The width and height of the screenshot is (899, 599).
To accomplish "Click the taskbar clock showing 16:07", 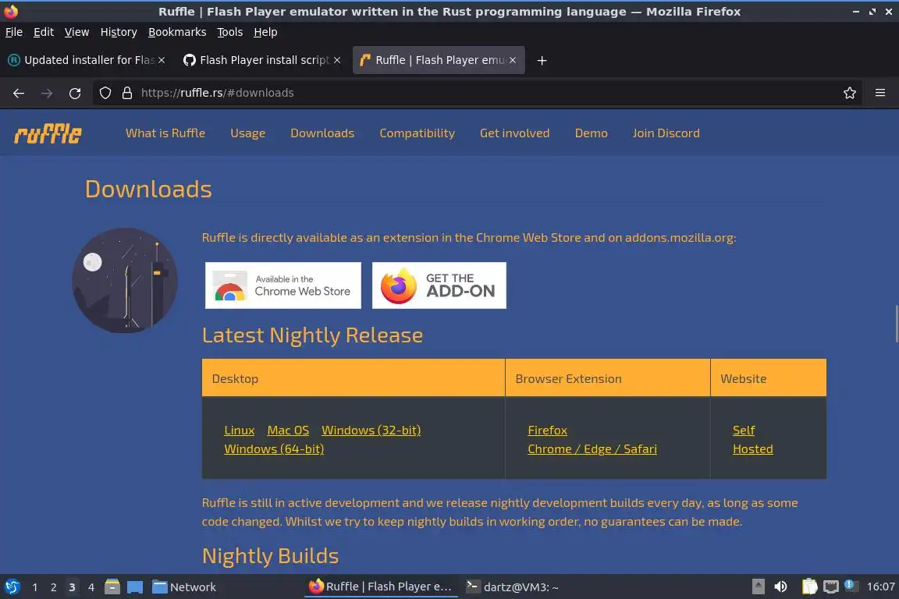I will click(x=880, y=587).
